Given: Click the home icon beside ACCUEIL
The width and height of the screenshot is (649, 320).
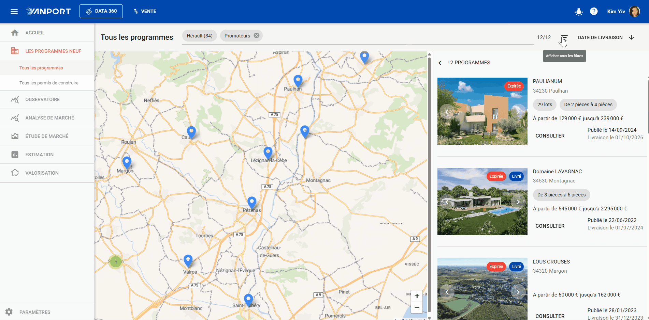Looking at the screenshot, I should (x=15, y=33).
